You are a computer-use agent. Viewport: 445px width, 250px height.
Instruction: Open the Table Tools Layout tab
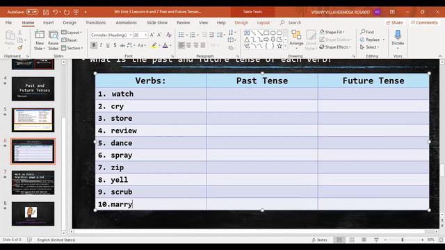264,22
